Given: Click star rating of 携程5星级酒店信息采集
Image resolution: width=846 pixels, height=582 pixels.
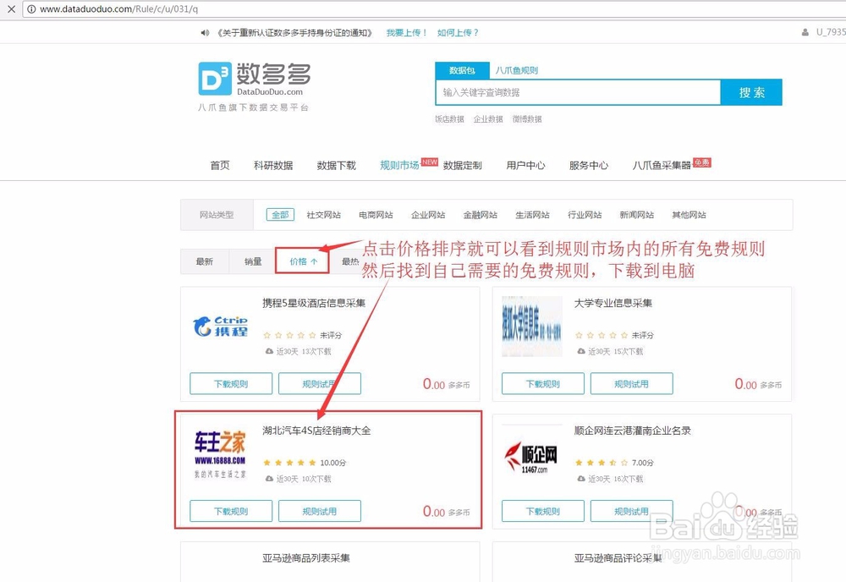Looking at the screenshot, I should tap(289, 335).
